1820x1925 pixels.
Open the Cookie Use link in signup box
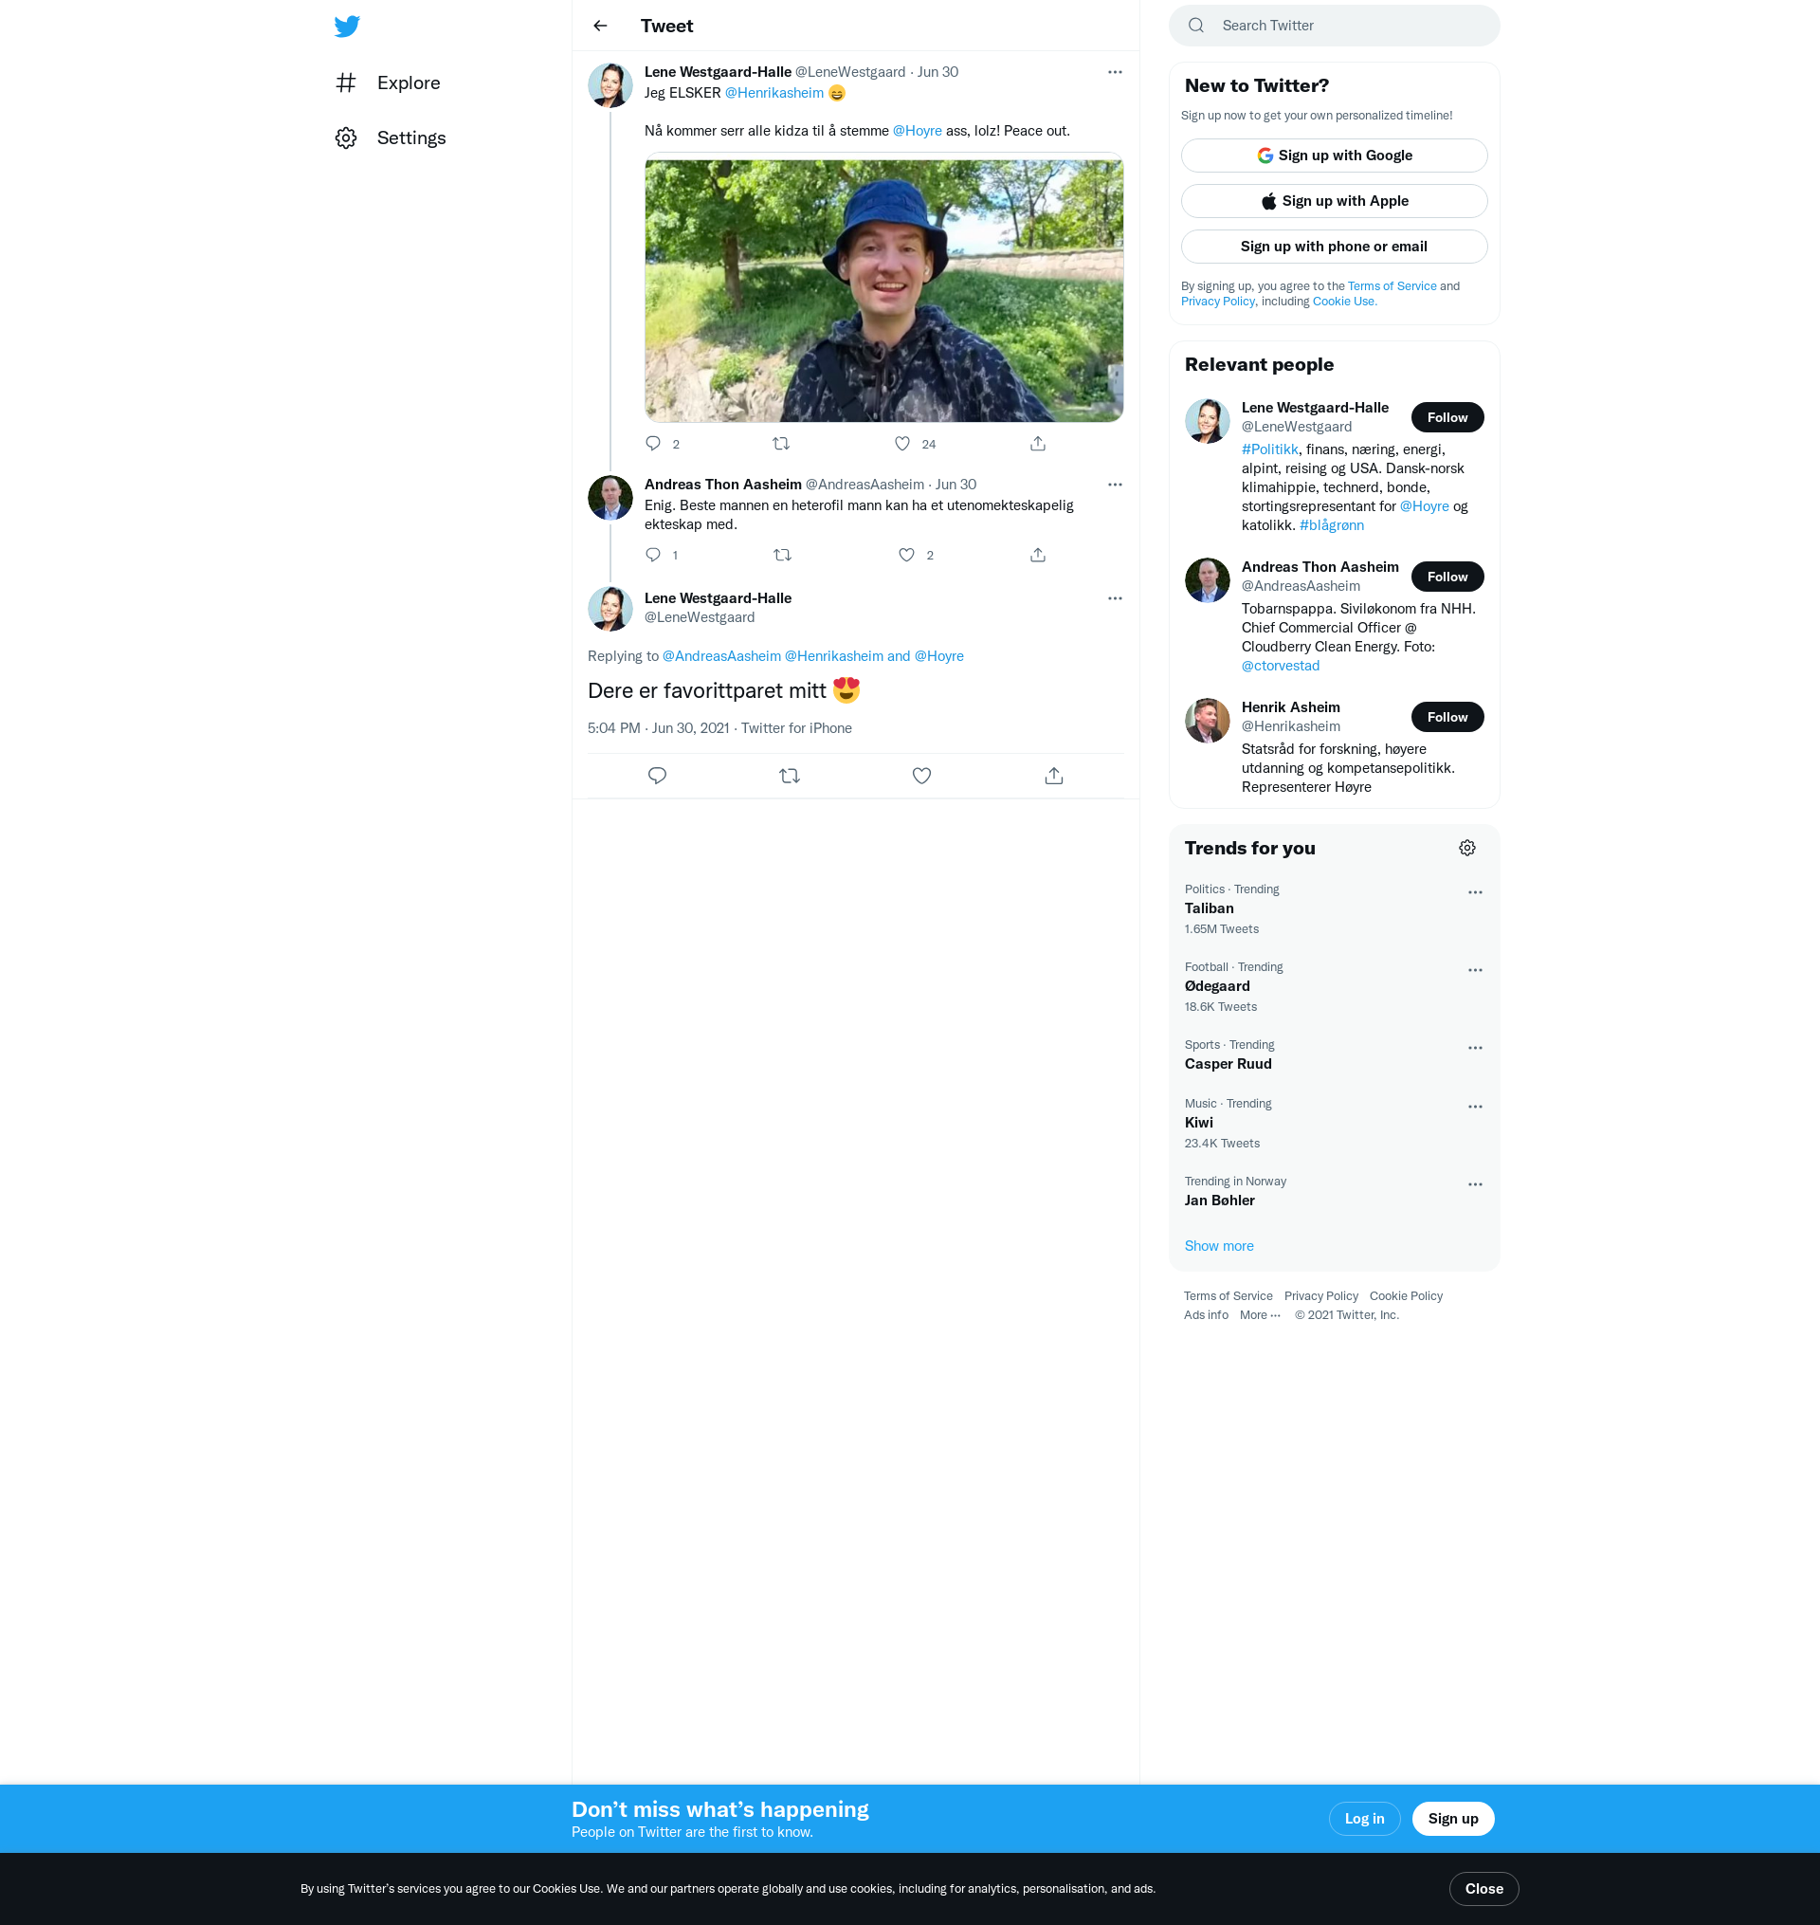click(x=1343, y=302)
